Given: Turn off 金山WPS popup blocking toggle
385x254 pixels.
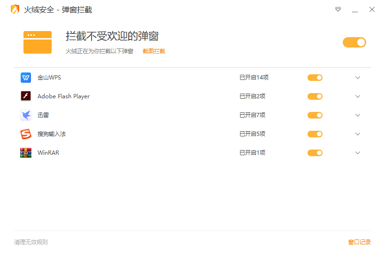Looking at the screenshot, I should coord(315,78).
